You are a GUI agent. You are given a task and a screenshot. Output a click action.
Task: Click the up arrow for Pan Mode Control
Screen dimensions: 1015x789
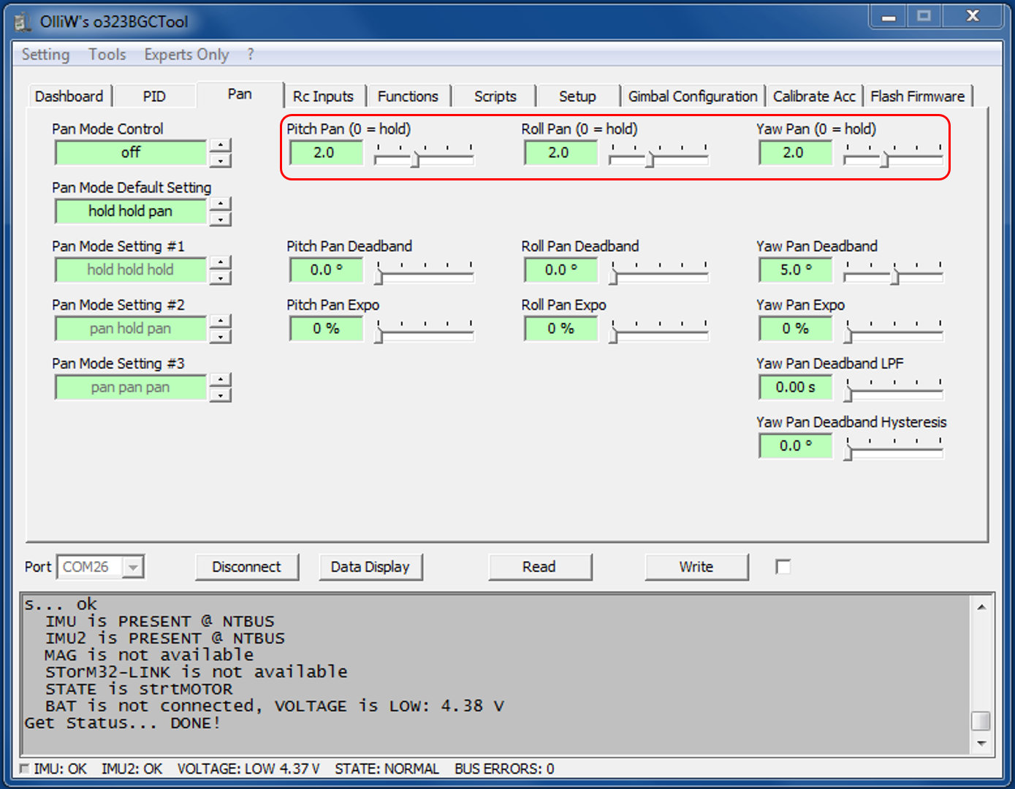pos(220,145)
